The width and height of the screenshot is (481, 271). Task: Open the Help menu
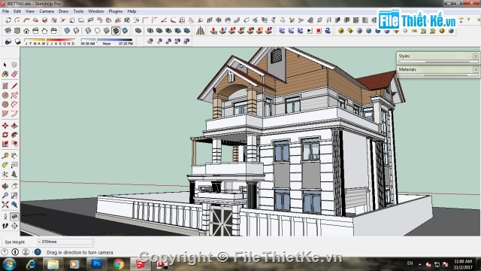(132, 11)
